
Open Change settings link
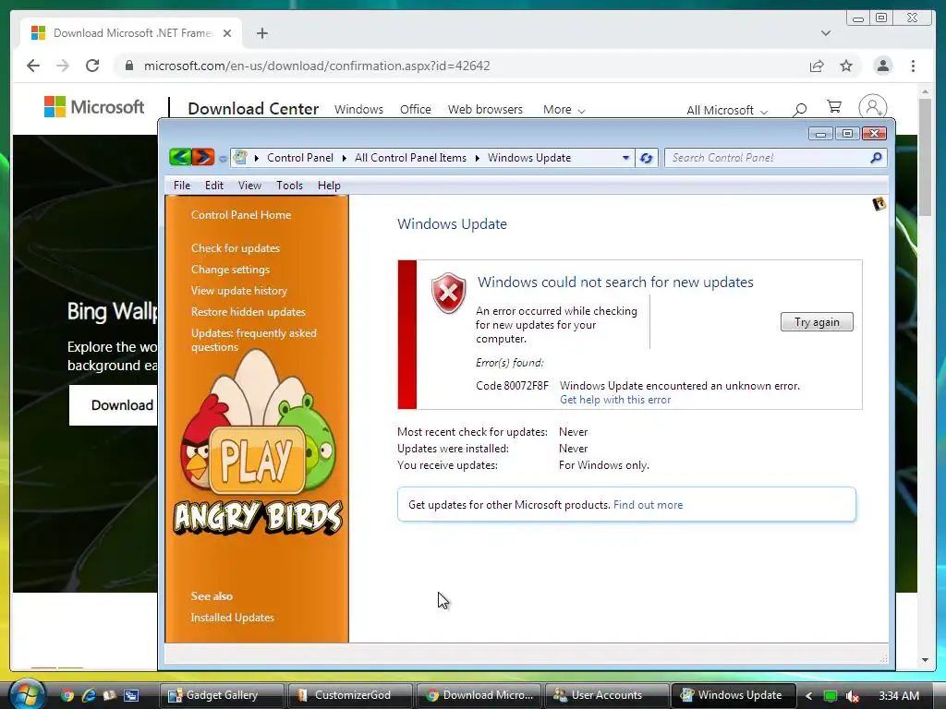click(x=230, y=270)
